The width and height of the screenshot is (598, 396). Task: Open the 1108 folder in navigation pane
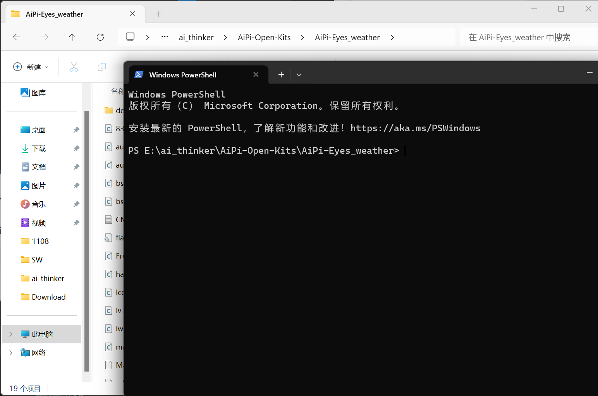pyautogui.click(x=35, y=241)
